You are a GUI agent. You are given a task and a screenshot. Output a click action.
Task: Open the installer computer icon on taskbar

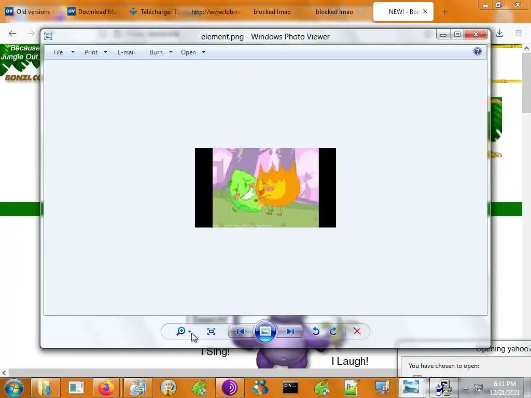[x=444, y=388]
